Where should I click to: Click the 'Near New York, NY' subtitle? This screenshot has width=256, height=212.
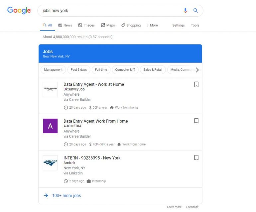click(x=56, y=56)
